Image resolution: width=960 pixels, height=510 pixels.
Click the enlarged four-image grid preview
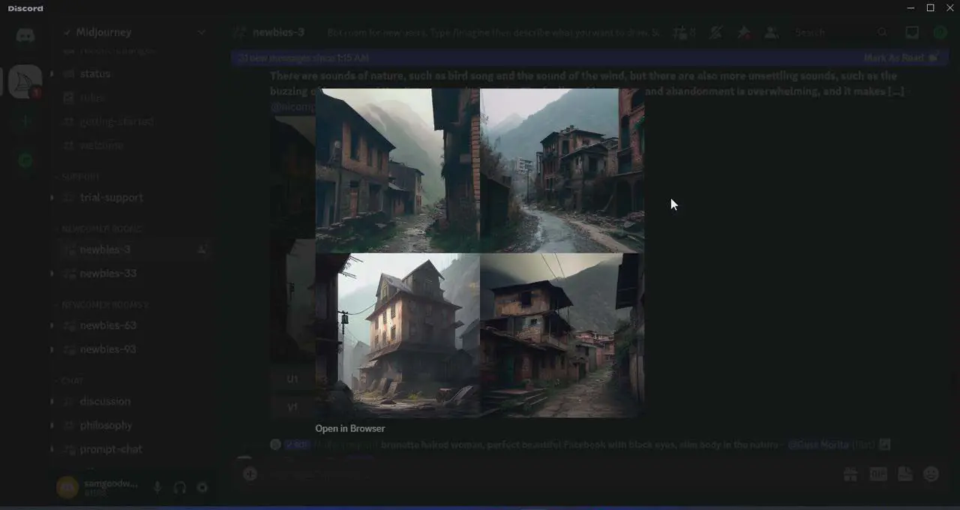[x=479, y=253]
